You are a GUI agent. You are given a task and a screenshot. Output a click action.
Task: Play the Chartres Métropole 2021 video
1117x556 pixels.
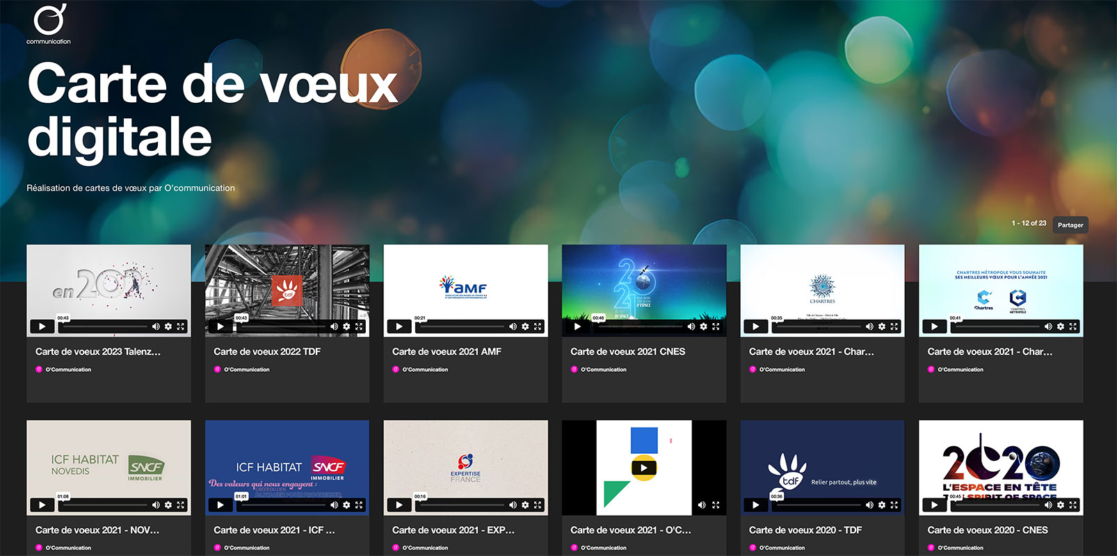(x=934, y=327)
